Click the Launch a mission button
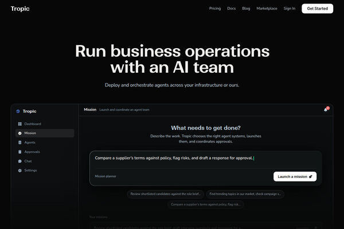The image size is (344, 229). click(295, 177)
